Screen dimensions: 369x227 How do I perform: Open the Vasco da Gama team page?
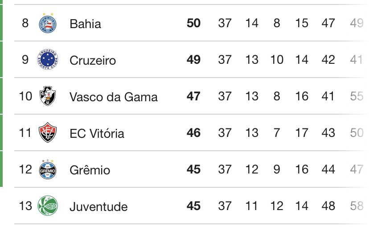tap(113, 96)
